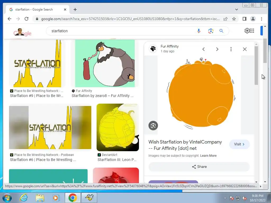Open Wish Starflation by VintelCompany title

click(185, 145)
